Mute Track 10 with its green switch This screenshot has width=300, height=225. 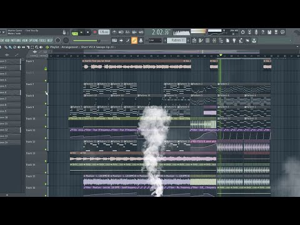(x=46, y=126)
